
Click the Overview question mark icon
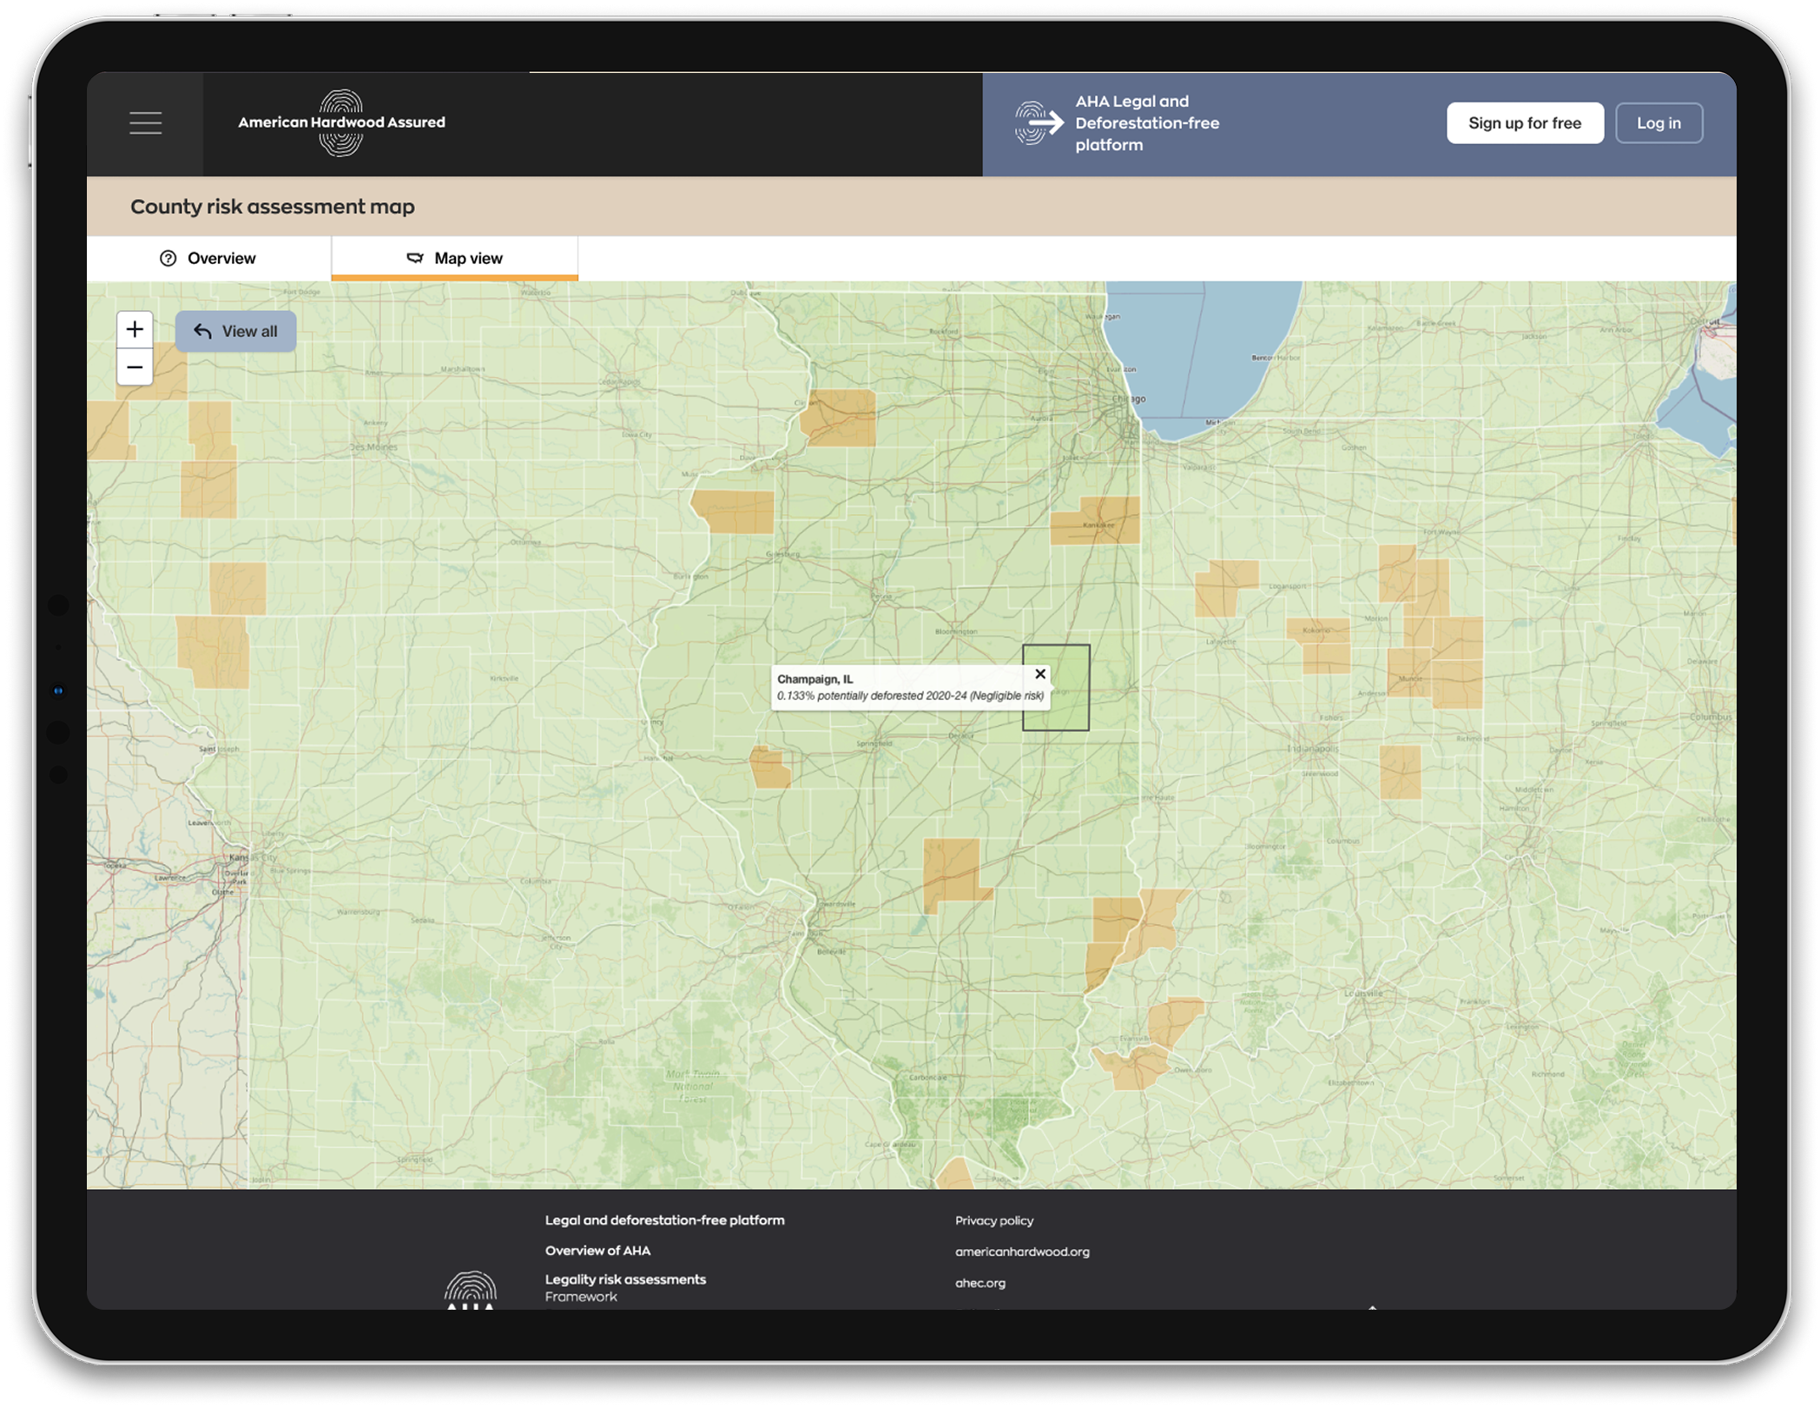pos(168,258)
